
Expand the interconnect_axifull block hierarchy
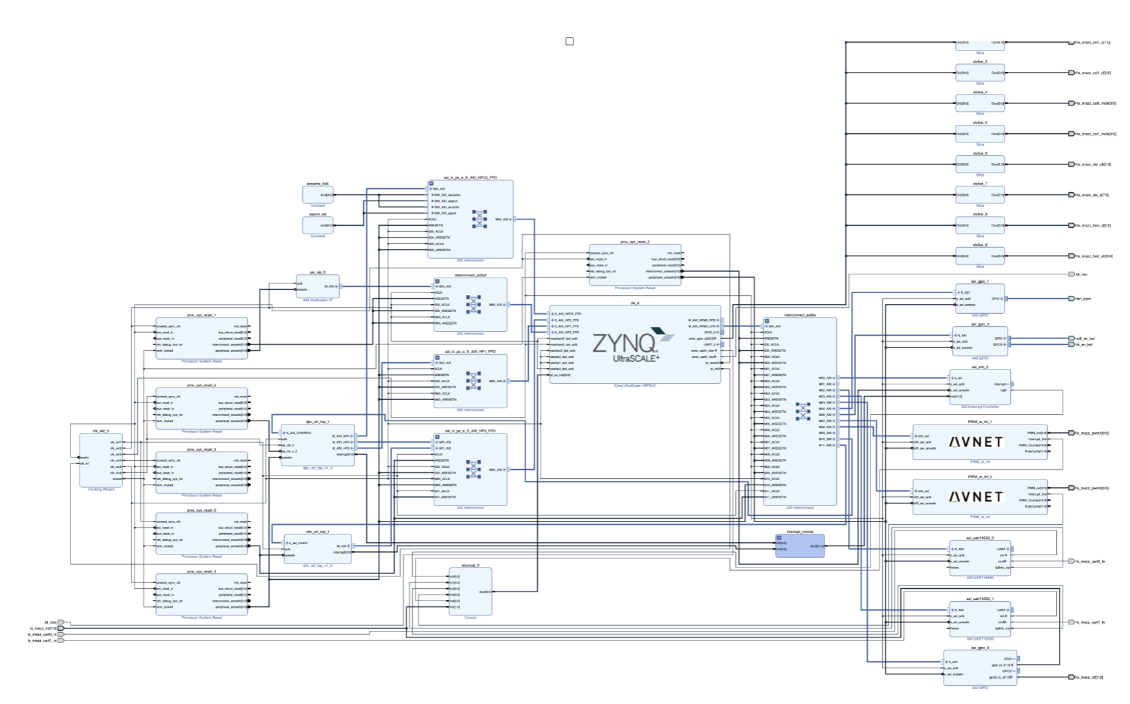pyautogui.click(x=437, y=281)
